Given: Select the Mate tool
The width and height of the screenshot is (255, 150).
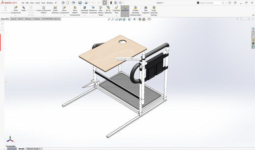Looking at the screenshot, I should (x=24, y=9).
